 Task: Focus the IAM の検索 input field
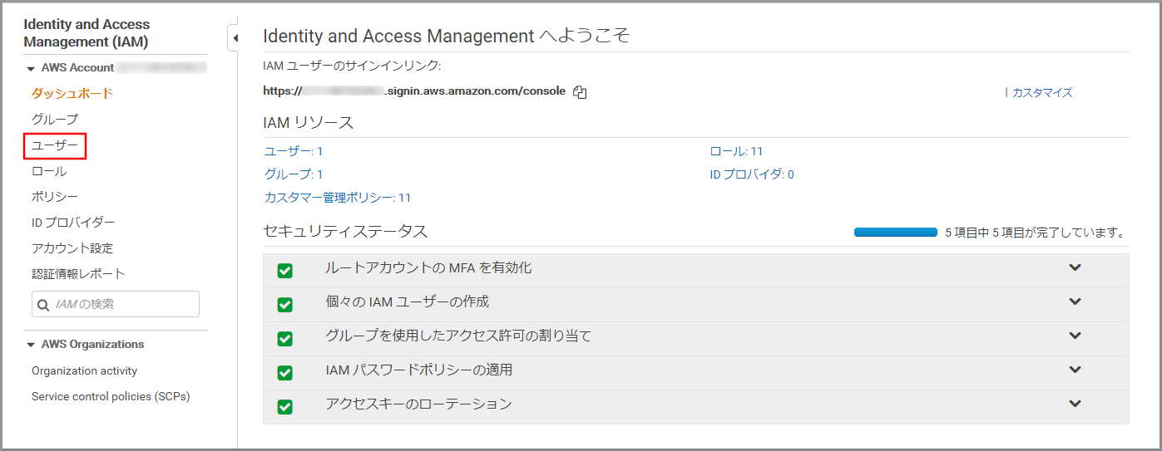pos(116,304)
